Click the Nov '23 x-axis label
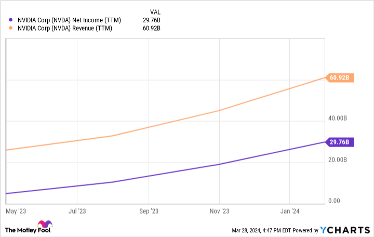Image resolution: width=374 pixels, height=237 pixels. pyautogui.click(x=220, y=211)
